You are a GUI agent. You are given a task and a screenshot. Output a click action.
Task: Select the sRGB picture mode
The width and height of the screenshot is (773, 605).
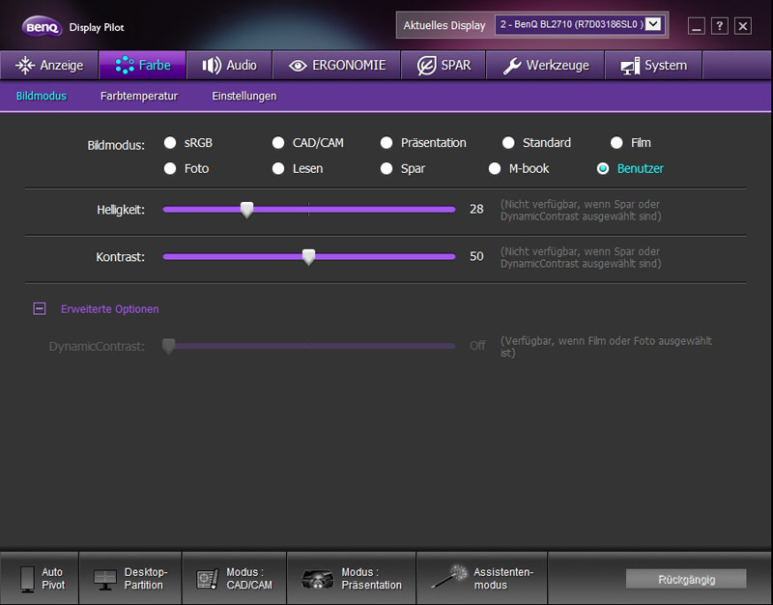tap(170, 143)
